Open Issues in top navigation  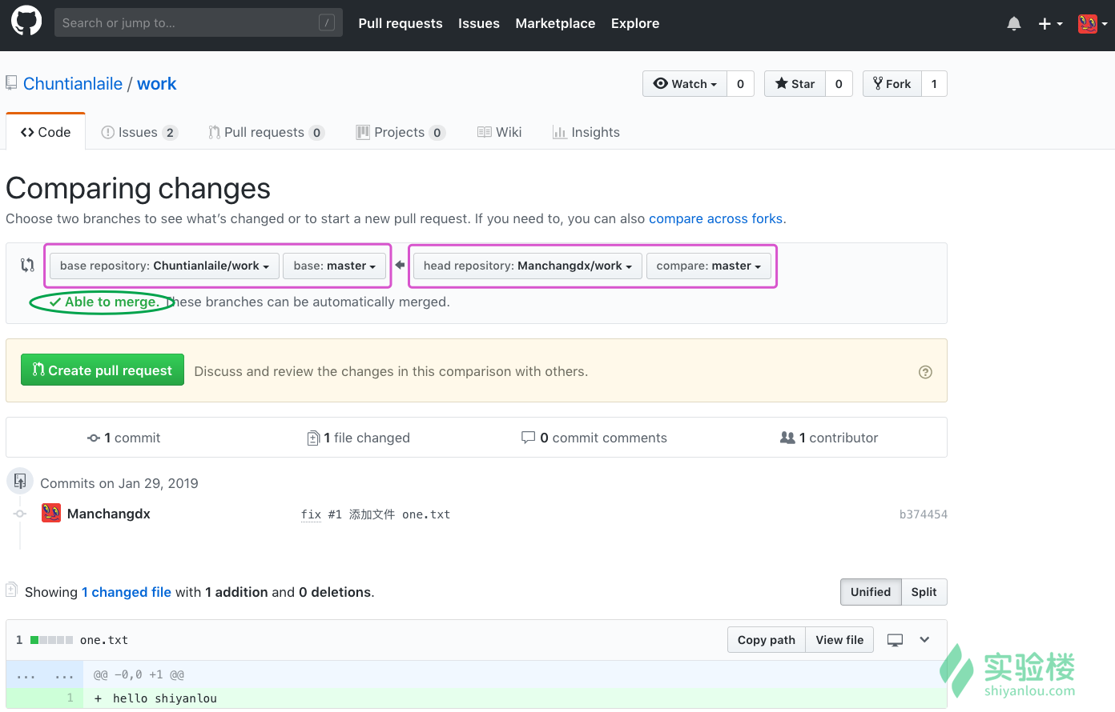tap(479, 24)
